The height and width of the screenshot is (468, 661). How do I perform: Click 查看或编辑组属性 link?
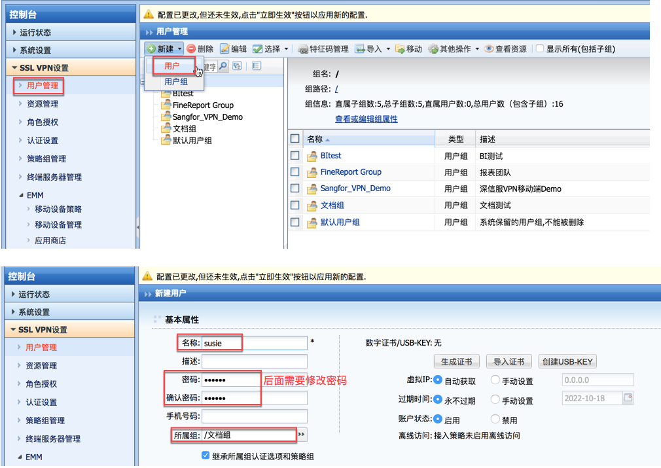[366, 119]
